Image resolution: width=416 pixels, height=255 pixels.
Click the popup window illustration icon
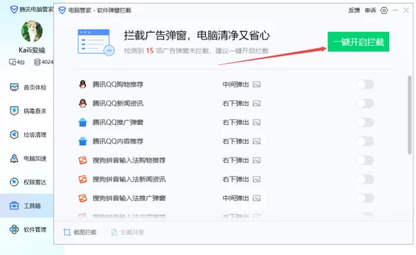point(96,42)
